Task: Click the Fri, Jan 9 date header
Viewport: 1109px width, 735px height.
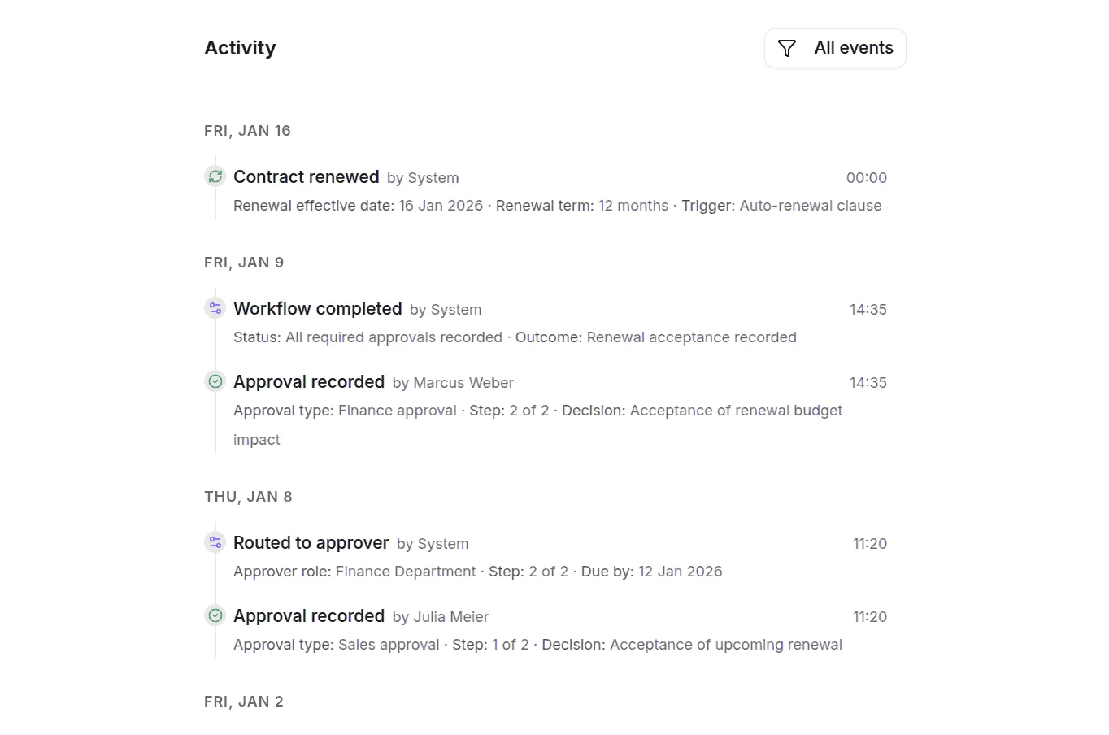Action: pos(244,263)
